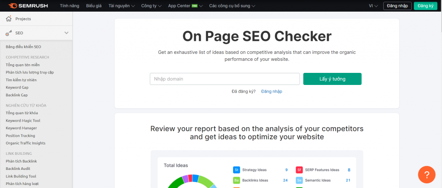Screen dimensions: 442x188
Task: Click the Backlinks Ideas Ba badge
Action: tap(236, 180)
